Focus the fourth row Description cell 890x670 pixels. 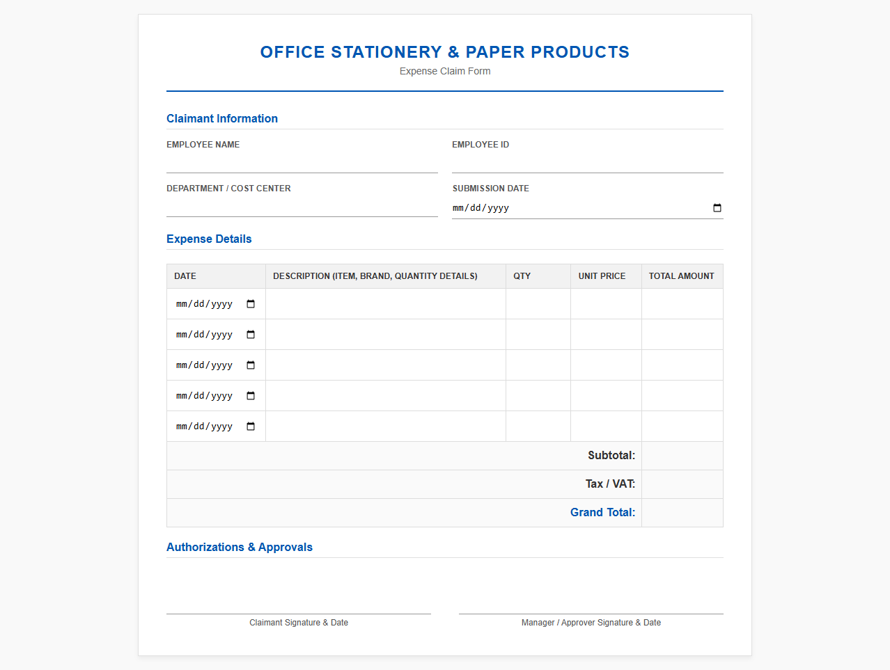click(386, 396)
